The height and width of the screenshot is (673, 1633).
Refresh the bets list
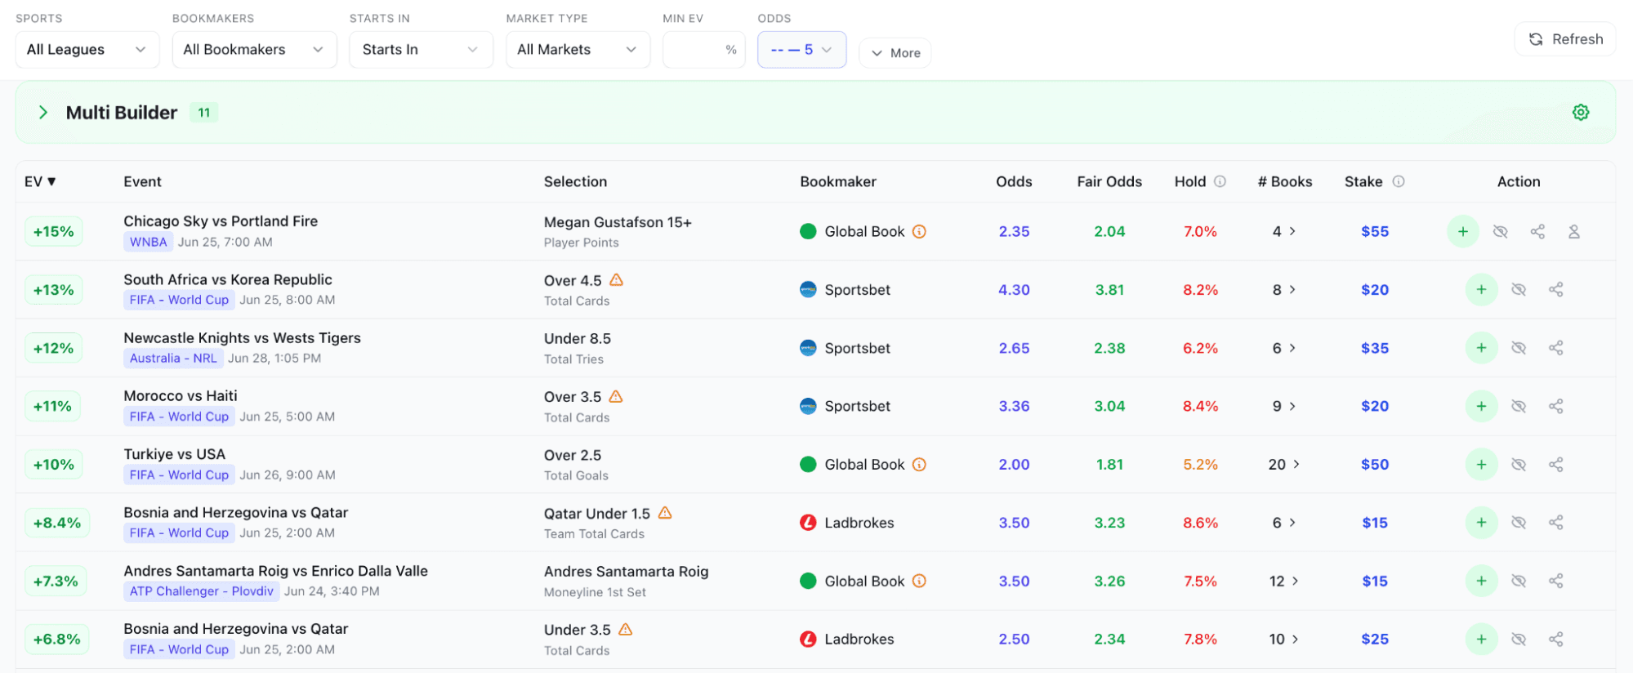[1565, 39]
